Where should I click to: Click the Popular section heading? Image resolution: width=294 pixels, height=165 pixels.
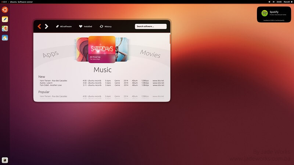pyautogui.click(x=44, y=92)
